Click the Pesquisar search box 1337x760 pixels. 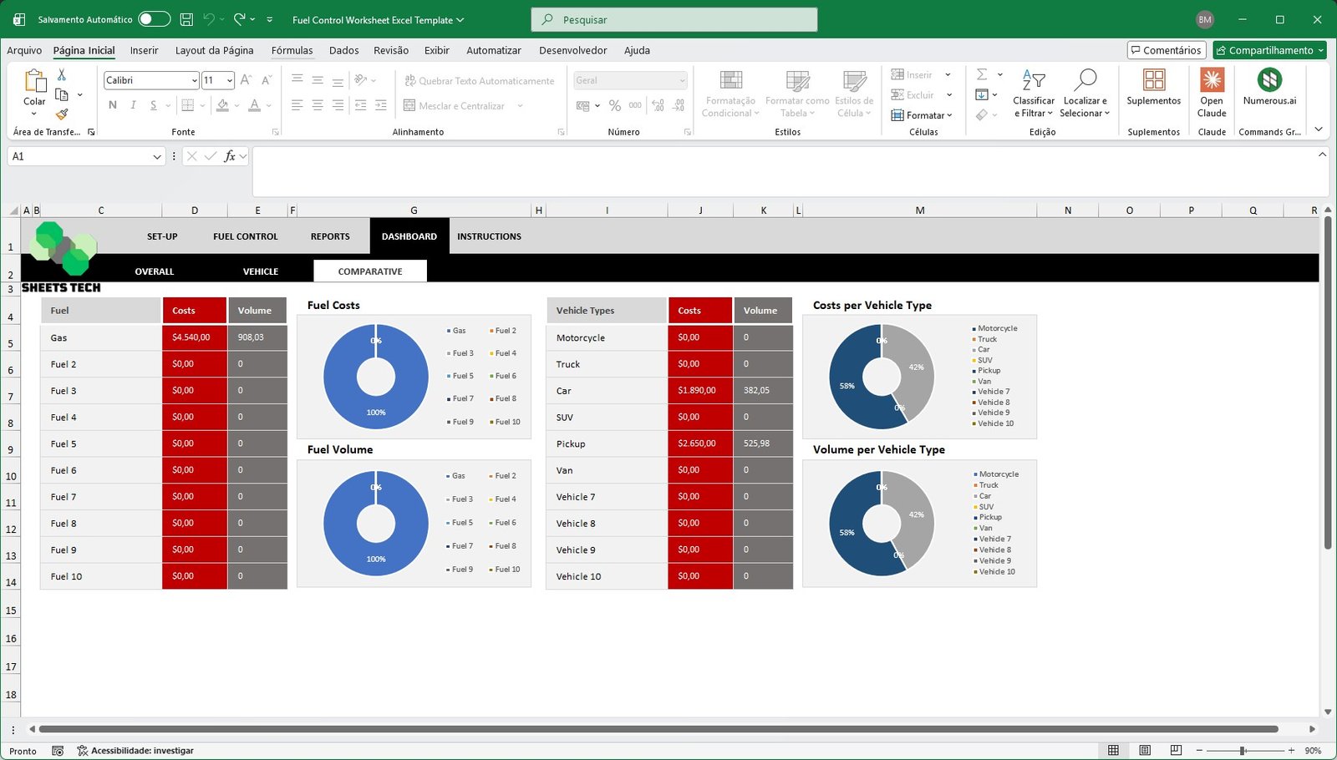[x=674, y=19]
